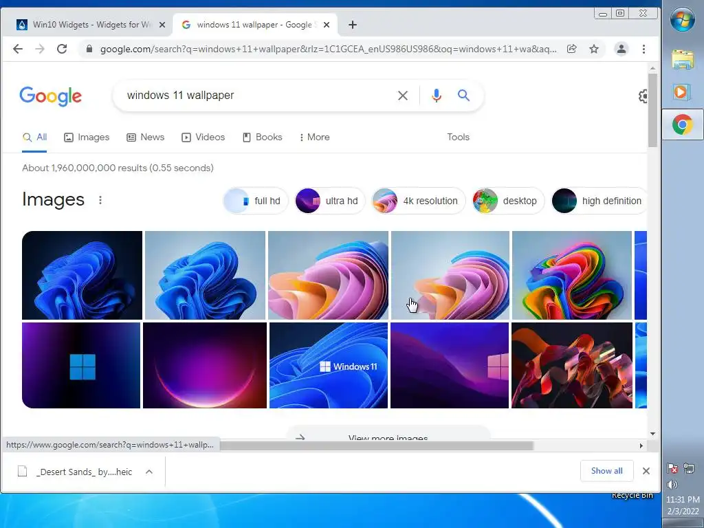Open the Images section three-dot menu
This screenshot has width=704, height=528.
100,200
